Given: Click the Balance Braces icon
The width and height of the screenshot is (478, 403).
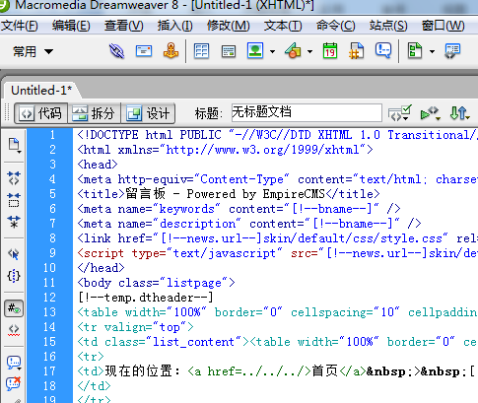Looking at the screenshot, I should click(14, 276).
